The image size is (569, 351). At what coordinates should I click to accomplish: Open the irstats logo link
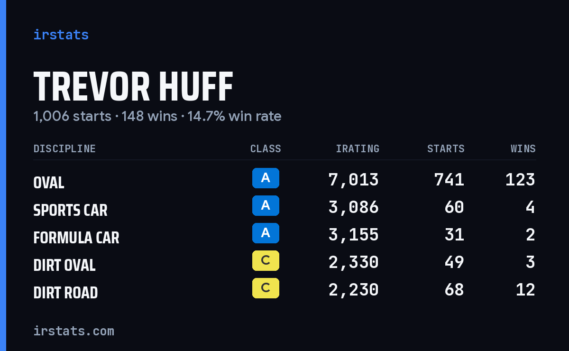61,35
